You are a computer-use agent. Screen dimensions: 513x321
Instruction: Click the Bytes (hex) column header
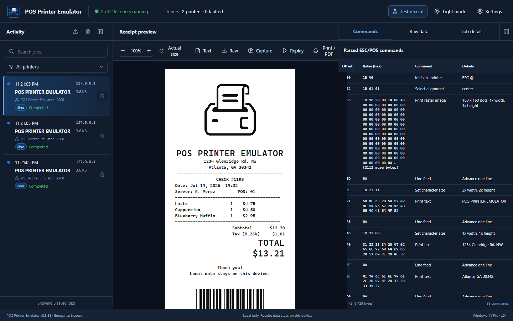pos(372,66)
